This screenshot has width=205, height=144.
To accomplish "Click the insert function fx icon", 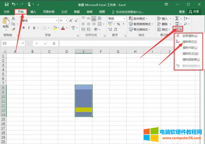I will pos(54,43).
